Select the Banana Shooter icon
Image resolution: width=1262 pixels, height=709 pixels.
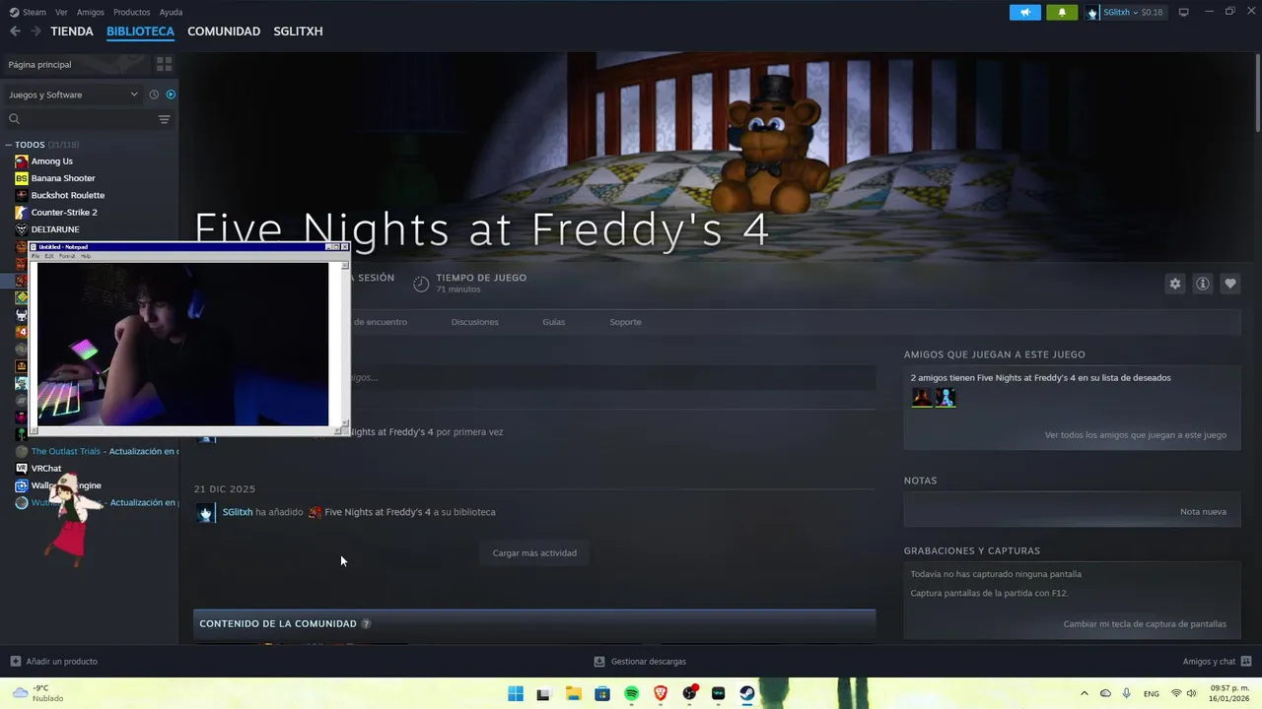22,178
